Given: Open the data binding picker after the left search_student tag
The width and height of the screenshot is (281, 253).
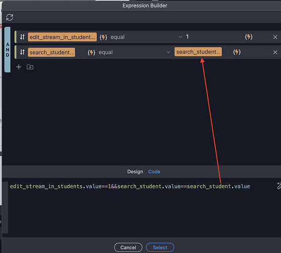Looking at the screenshot, I should pyautogui.click(x=91, y=53).
